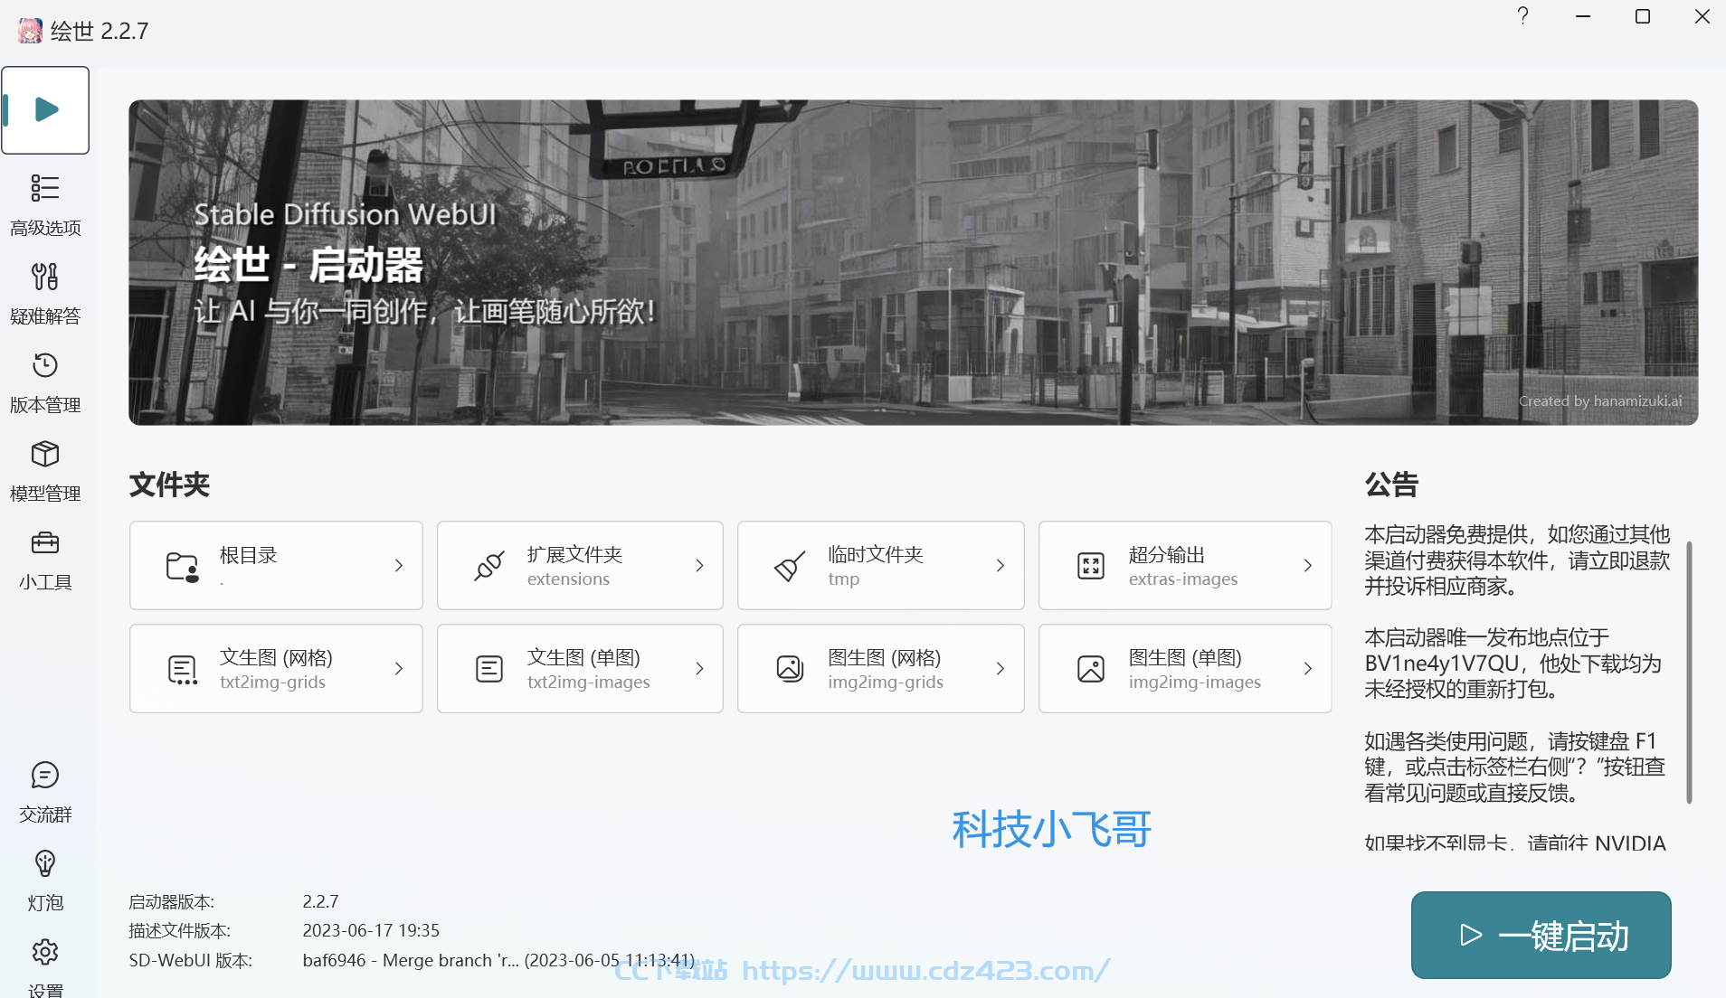This screenshot has width=1726, height=998.
Task: Click the 描述文件版本 label
Action: [180, 930]
